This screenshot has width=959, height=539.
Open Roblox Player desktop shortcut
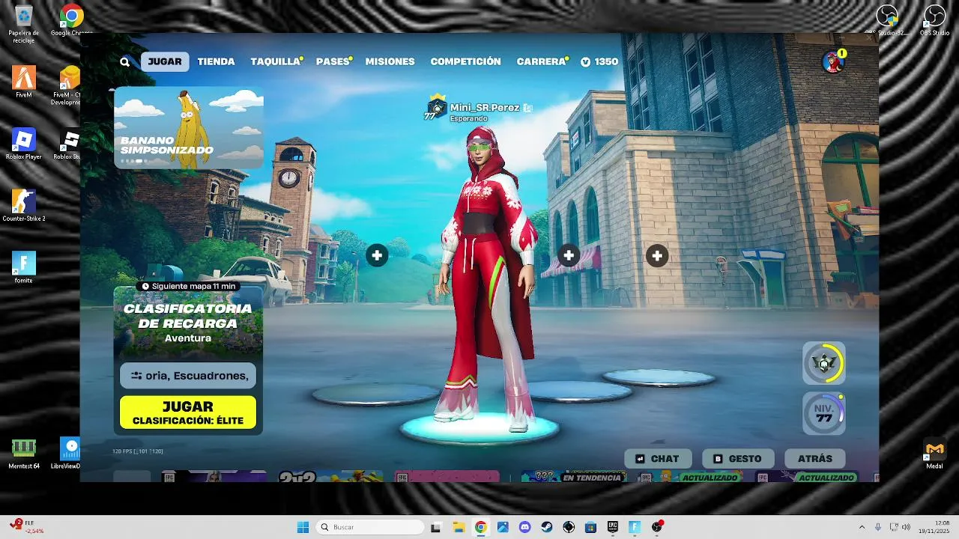[24, 144]
